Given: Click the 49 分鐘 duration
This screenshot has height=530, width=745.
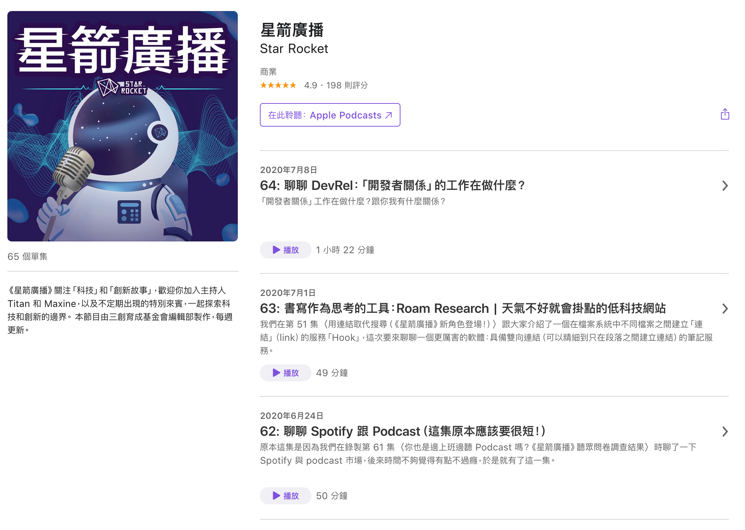Looking at the screenshot, I should (332, 373).
